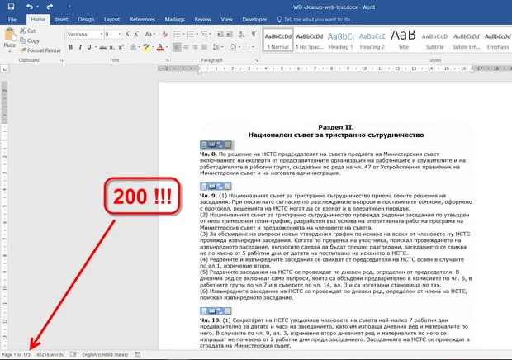Open the File menu
This screenshot has height=360, width=512.
pos(12,20)
